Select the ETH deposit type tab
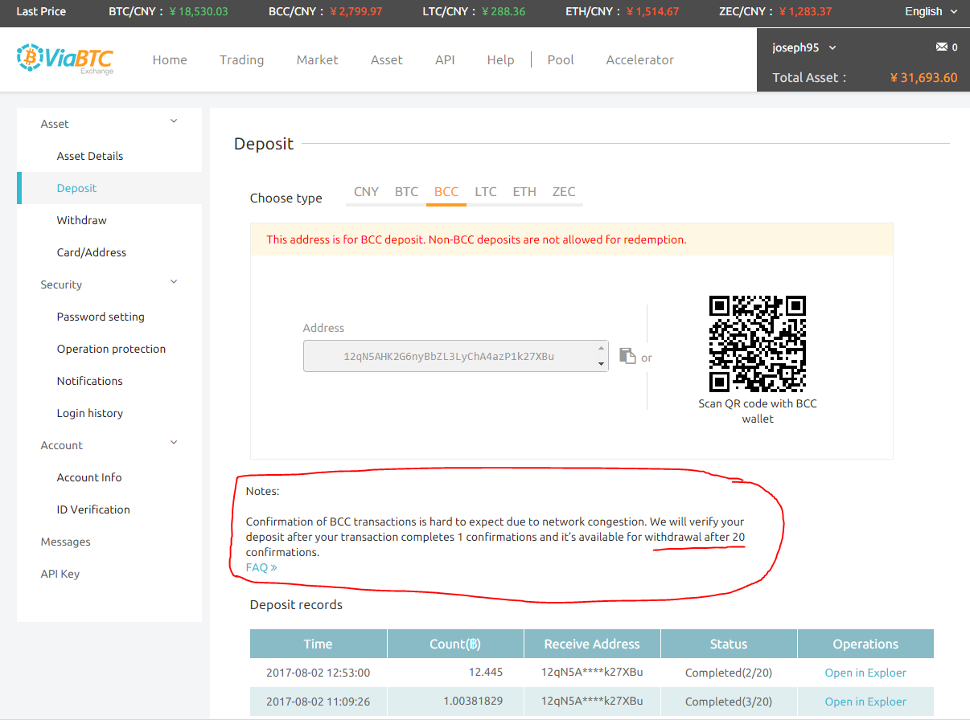Viewport: 970px width, 720px height. click(x=524, y=191)
